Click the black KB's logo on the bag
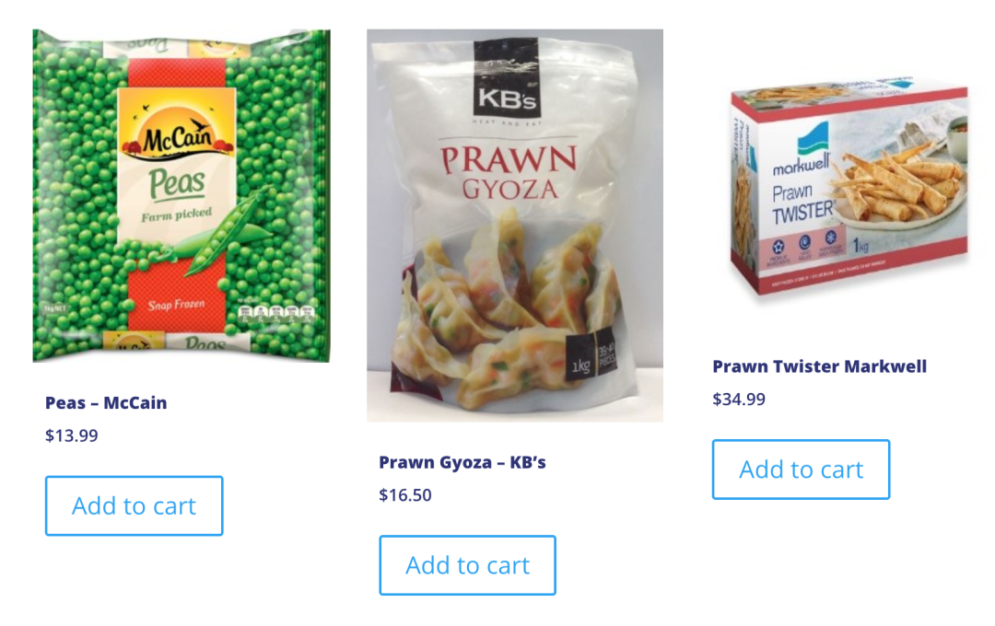The width and height of the screenshot is (995, 626). point(507,78)
